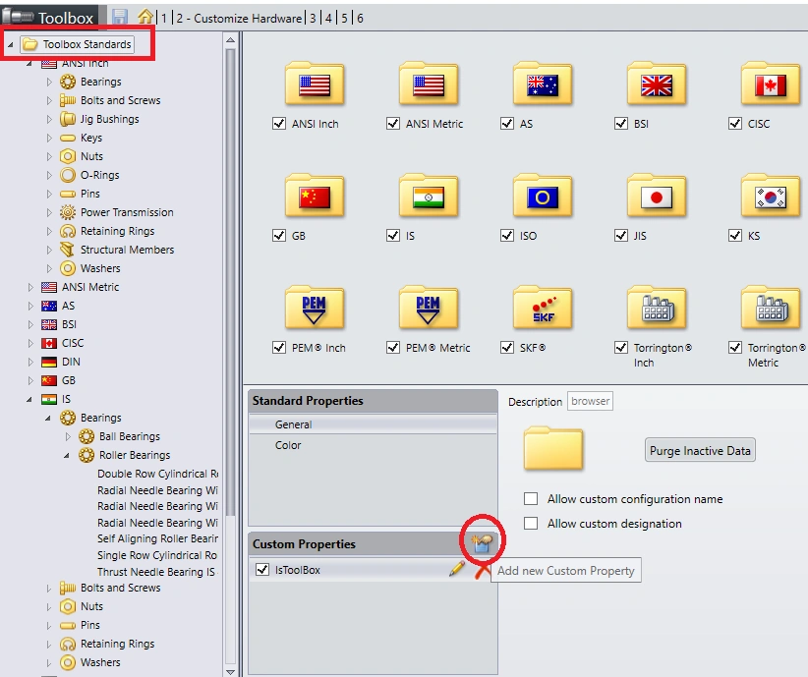808x677 pixels.
Task: Edit the IsToolBox property pencil icon
Action: tap(457, 569)
